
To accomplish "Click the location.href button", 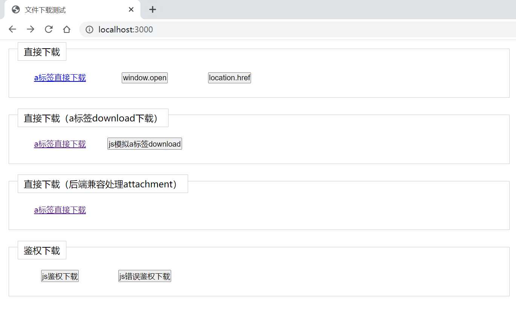I will tap(230, 78).
